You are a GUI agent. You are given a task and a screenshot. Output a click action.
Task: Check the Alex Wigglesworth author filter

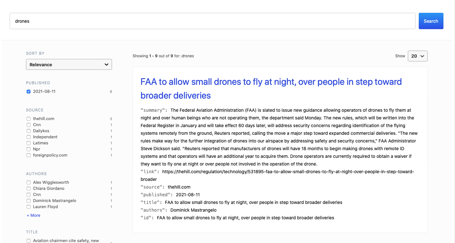click(29, 182)
